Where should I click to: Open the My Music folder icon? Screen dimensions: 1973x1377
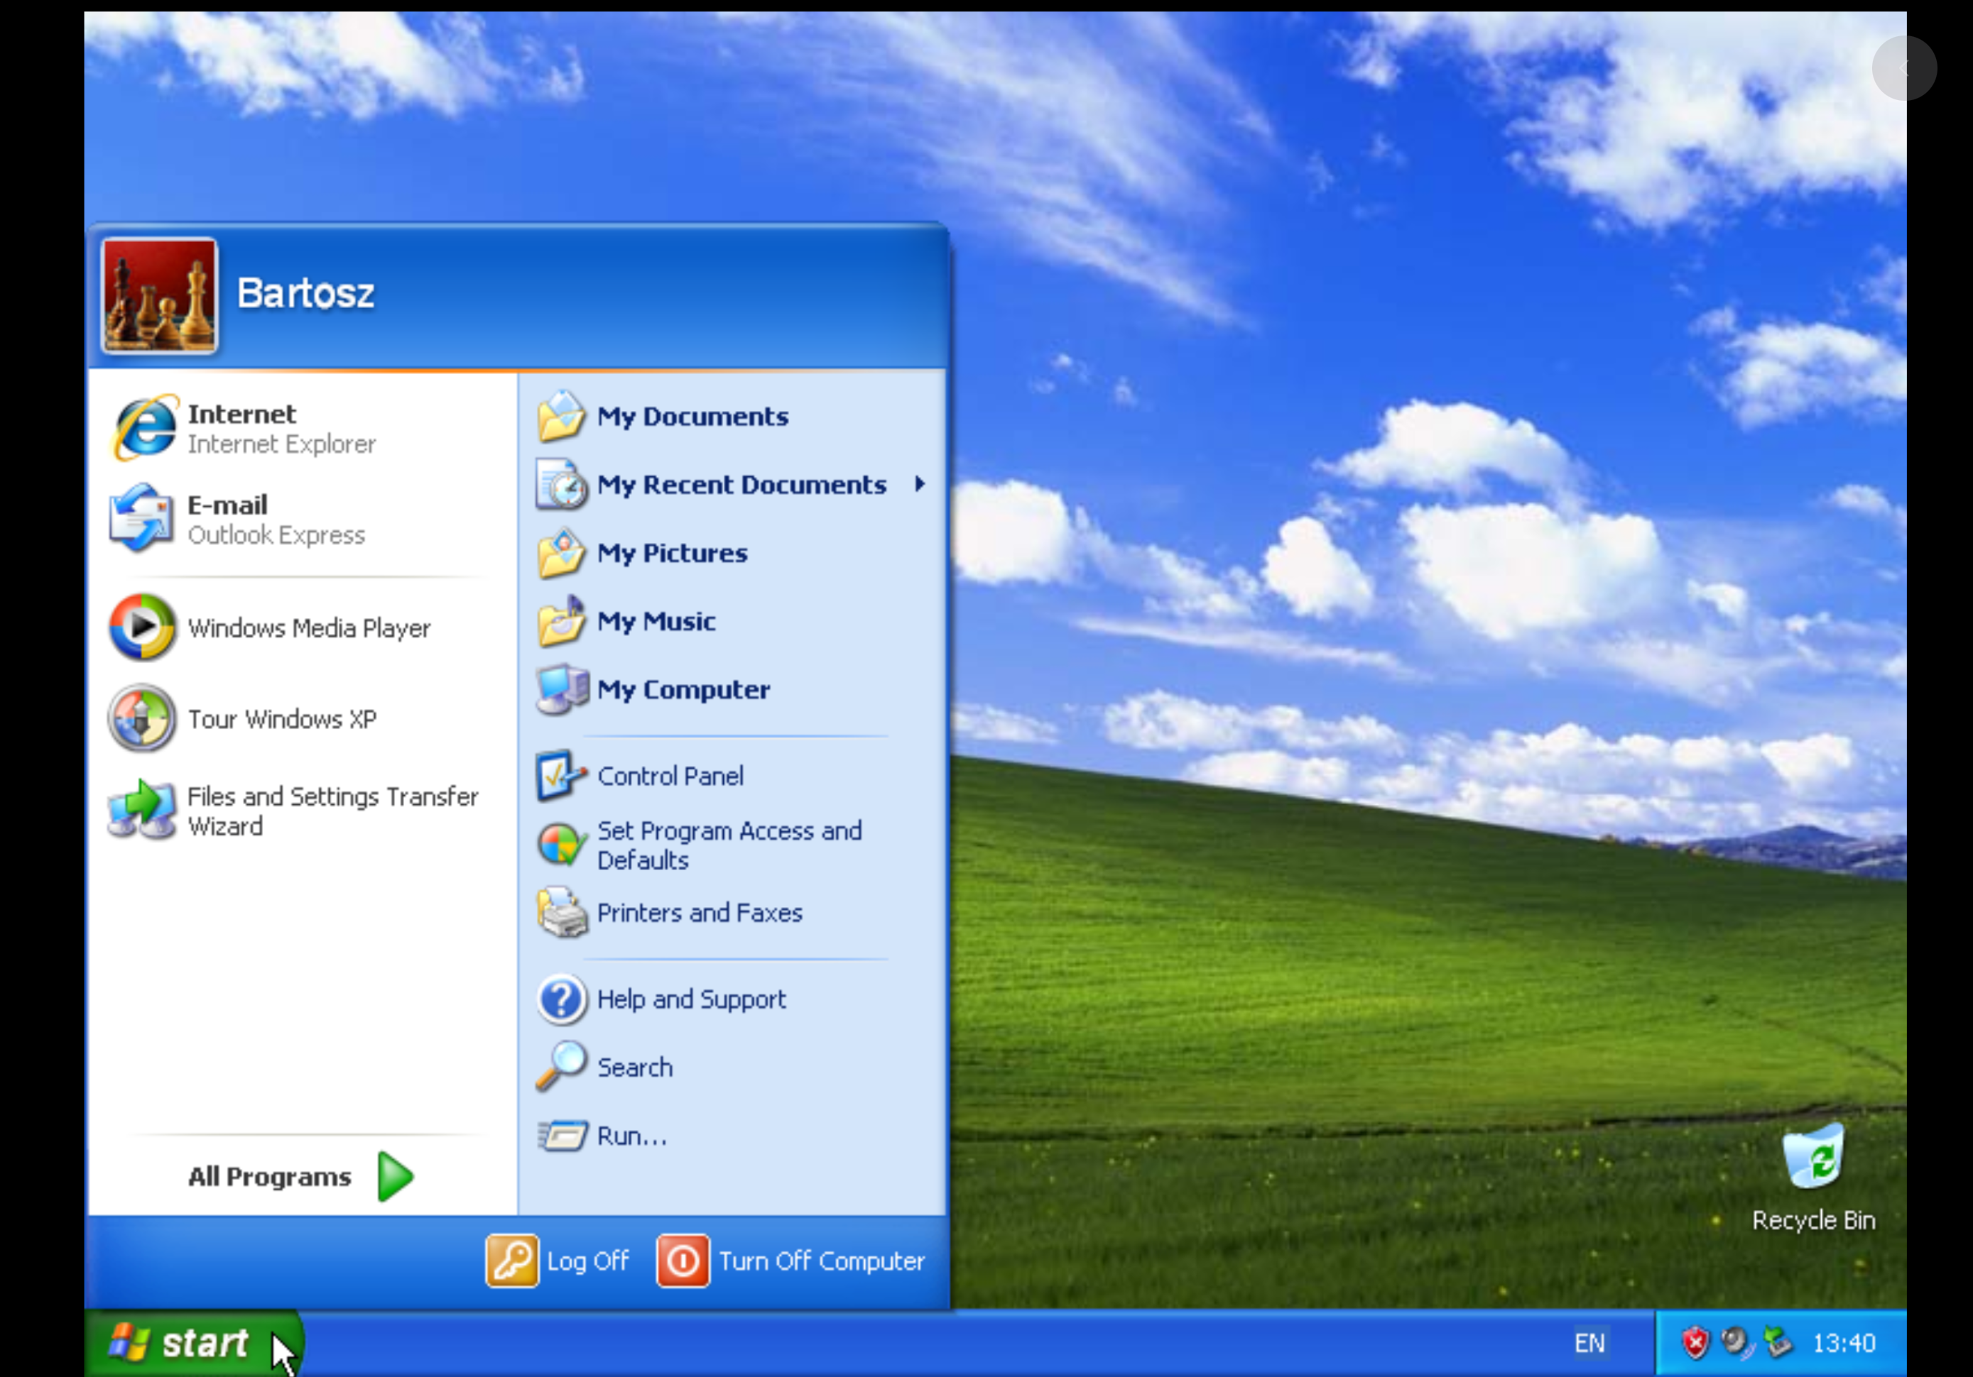tap(561, 621)
